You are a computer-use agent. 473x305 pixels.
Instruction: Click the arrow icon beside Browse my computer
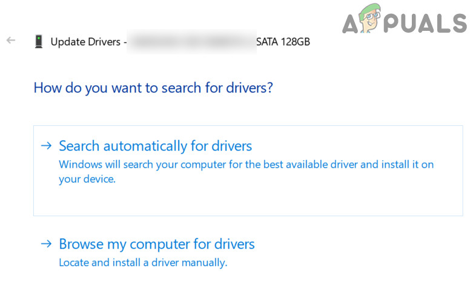click(46, 244)
